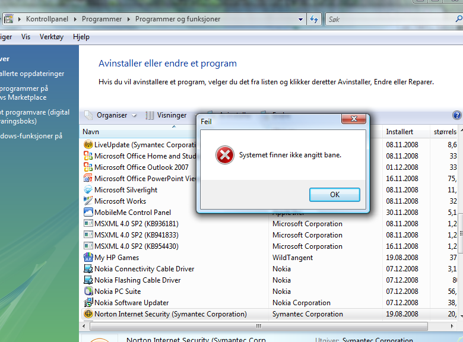
Task: Click the horizontal scrollbar thumb
Action: click(x=259, y=326)
